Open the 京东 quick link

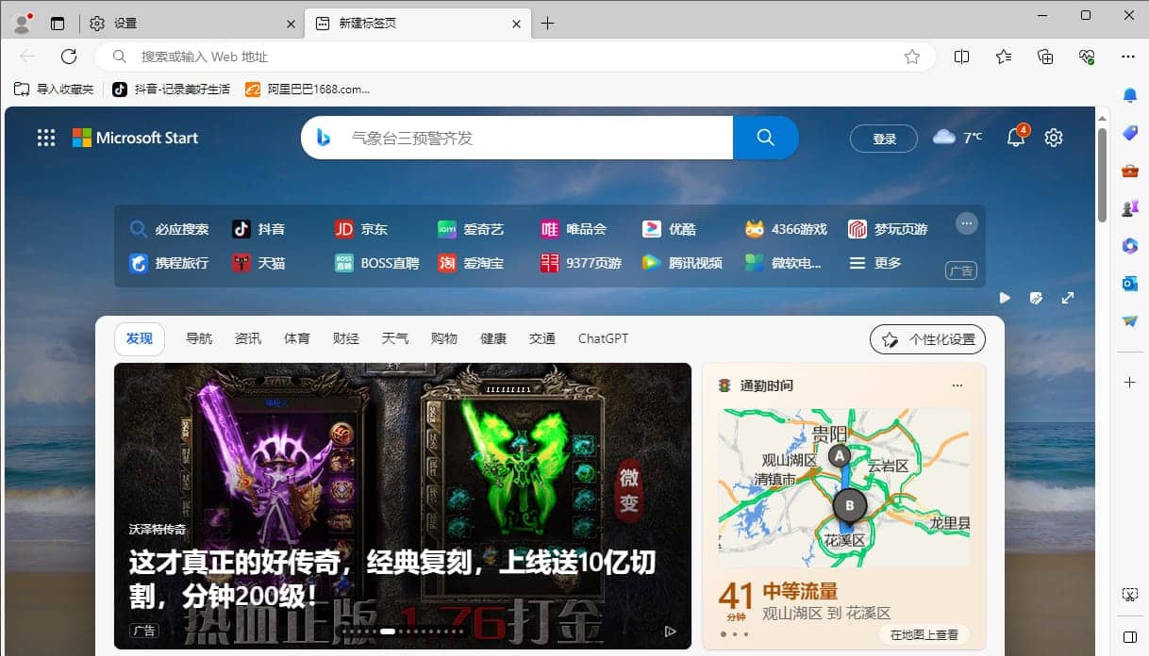point(361,229)
